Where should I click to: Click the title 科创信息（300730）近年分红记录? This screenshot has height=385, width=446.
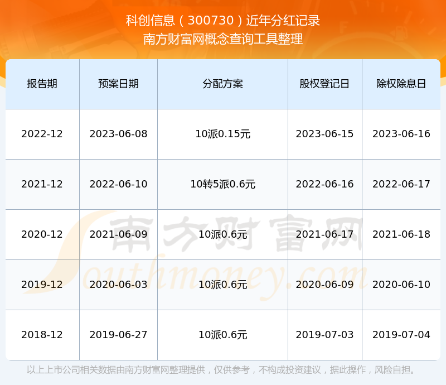(222, 21)
